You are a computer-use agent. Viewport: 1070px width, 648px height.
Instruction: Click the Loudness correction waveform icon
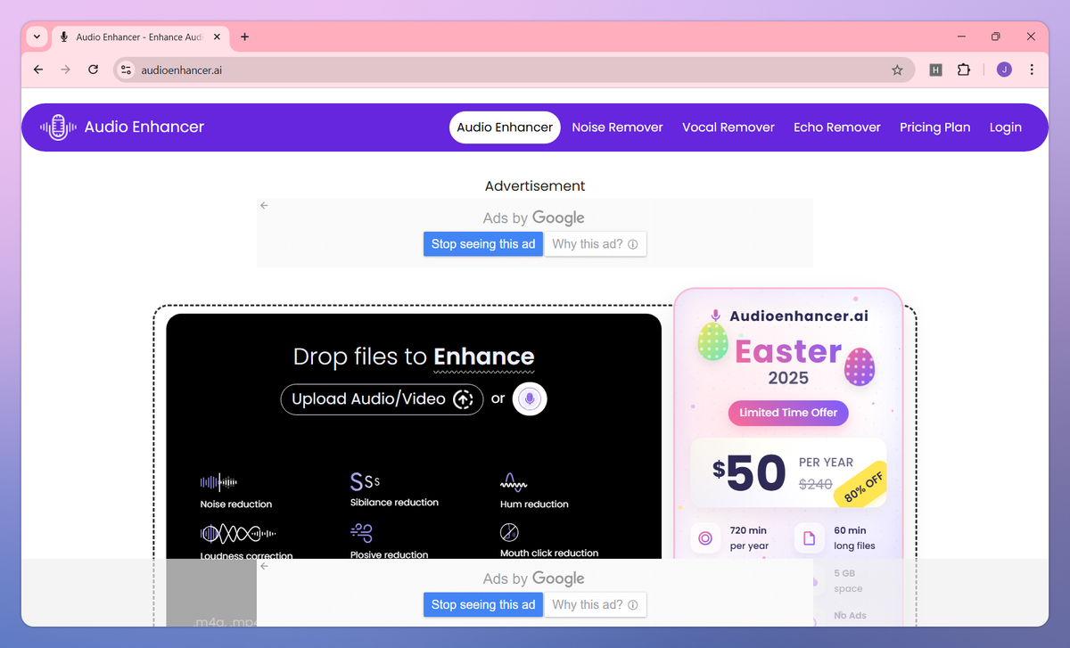pyautogui.click(x=238, y=534)
